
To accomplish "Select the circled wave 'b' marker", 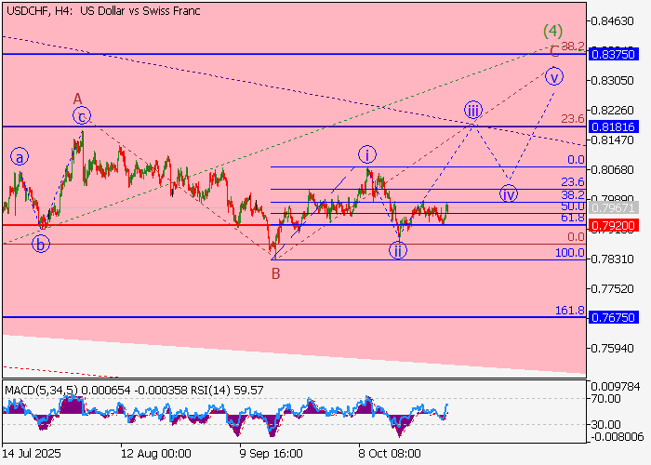I will [40, 245].
